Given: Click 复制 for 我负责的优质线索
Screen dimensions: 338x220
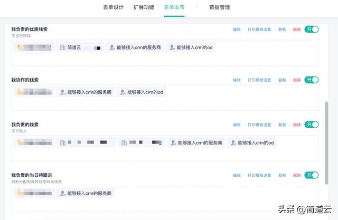Looking at the screenshot, I should click(x=282, y=30).
